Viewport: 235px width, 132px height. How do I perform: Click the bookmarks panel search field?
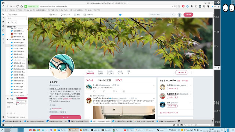click(17, 18)
